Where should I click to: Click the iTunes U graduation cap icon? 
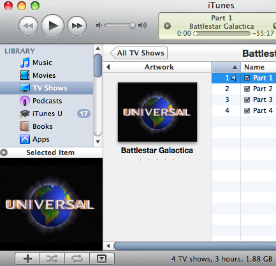tap(25, 114)
